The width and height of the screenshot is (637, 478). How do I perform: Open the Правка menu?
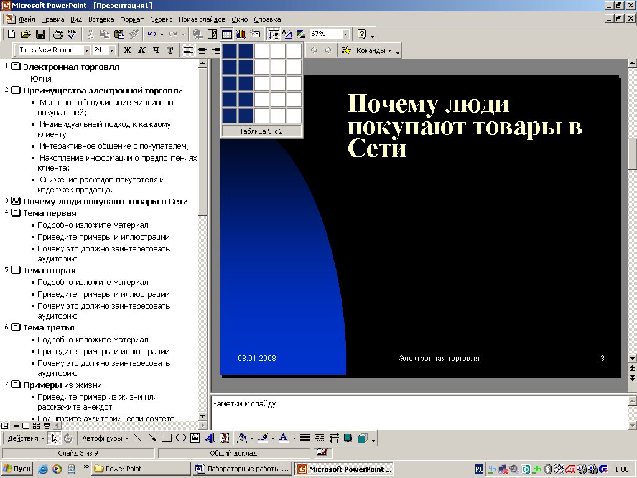[53, 19]
